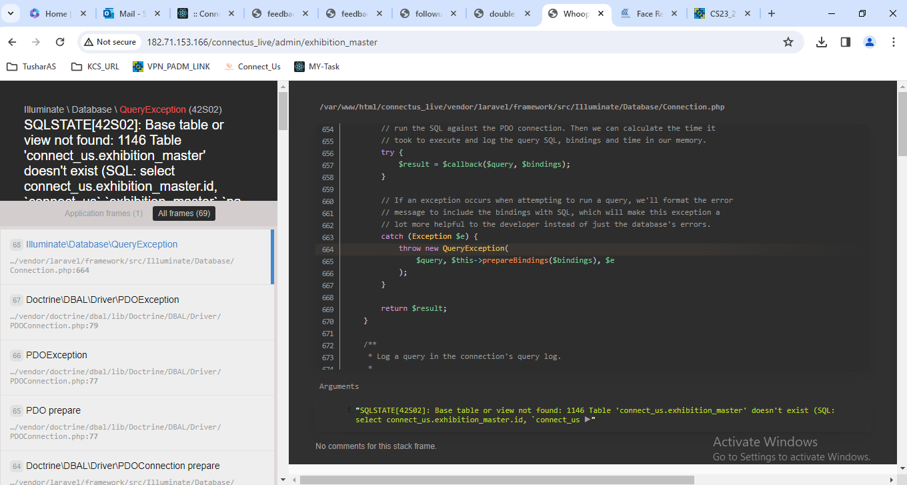
Task: Click code line 669 return $result
Action: click(413, 308)
